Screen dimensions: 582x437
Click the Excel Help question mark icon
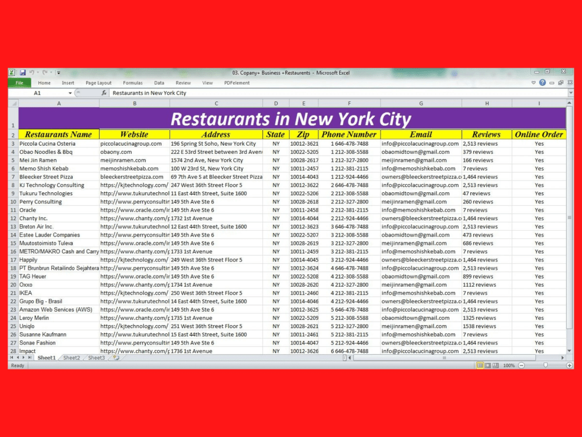pos(542,83)
